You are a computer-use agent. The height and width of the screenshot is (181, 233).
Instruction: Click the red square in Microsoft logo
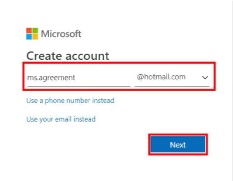click(x=29, y=31)
